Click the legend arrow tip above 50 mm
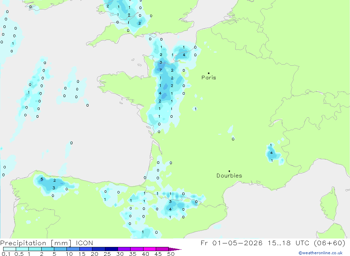The image size is (350, 256). point(175,249)
